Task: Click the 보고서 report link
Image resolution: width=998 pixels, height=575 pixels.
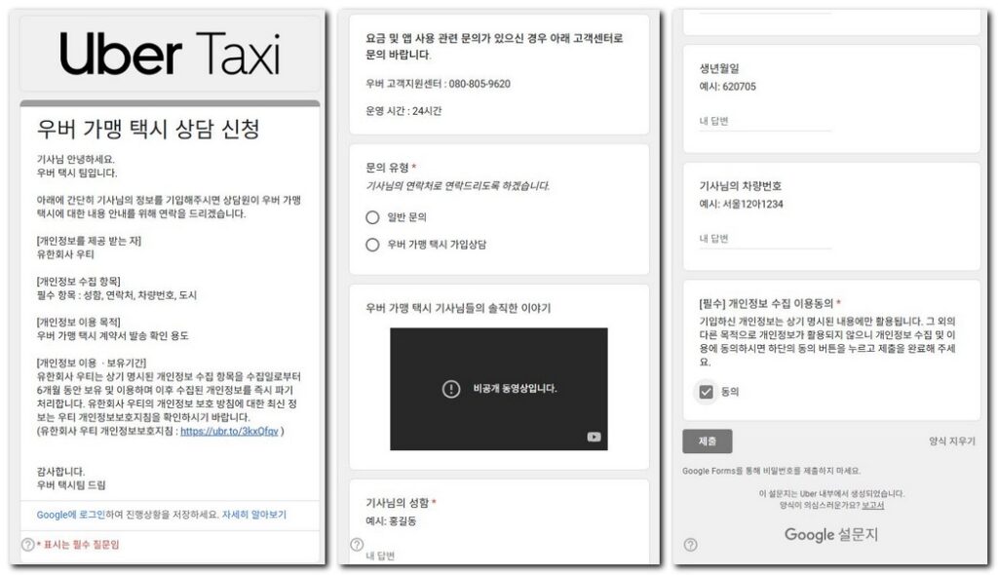Action: click(872, 505)
